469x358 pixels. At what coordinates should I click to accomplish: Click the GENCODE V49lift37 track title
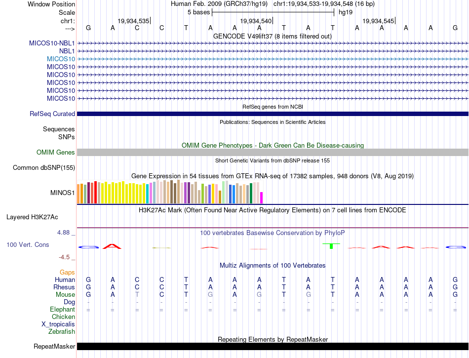pyautogui.click(x=272, y=36)
